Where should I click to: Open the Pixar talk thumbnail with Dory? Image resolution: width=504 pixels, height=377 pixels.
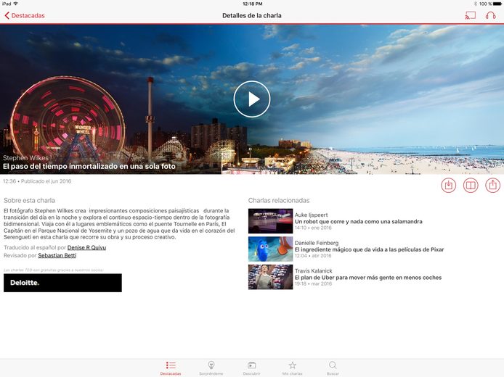(270, 249)
